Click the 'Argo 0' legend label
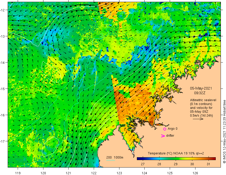This screenshot has width=226, height=175. (x=173, y=129)
